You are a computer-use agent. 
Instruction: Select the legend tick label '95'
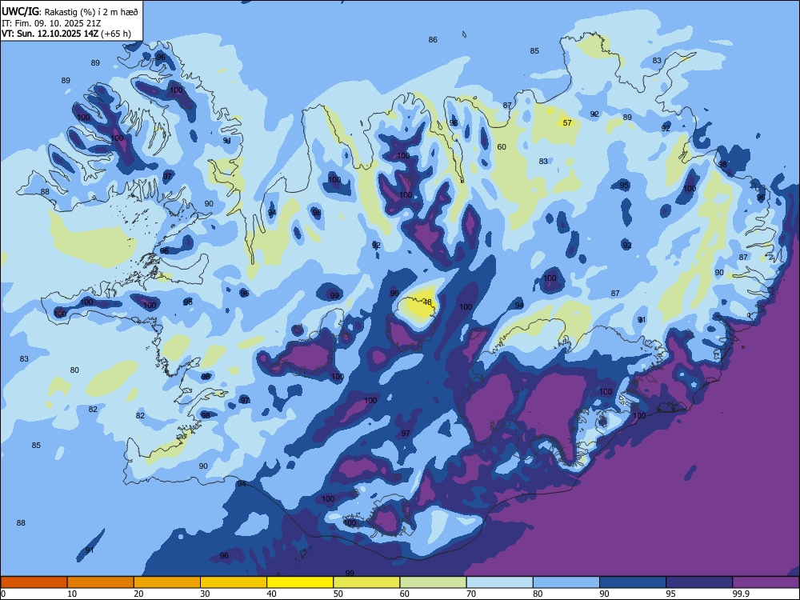pyautogui.click(x=671, y=594)
